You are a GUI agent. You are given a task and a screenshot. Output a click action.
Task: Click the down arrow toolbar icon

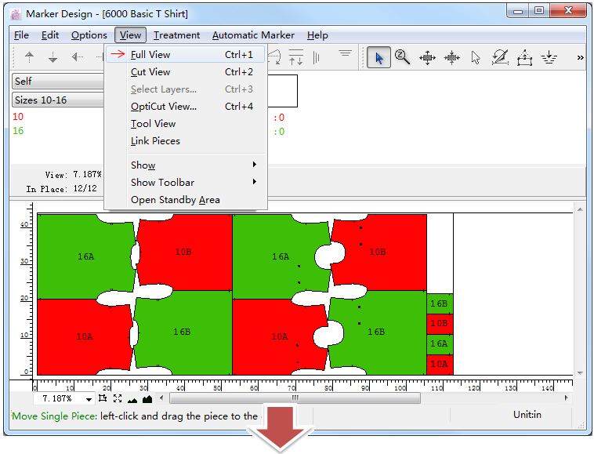(53, 57)
